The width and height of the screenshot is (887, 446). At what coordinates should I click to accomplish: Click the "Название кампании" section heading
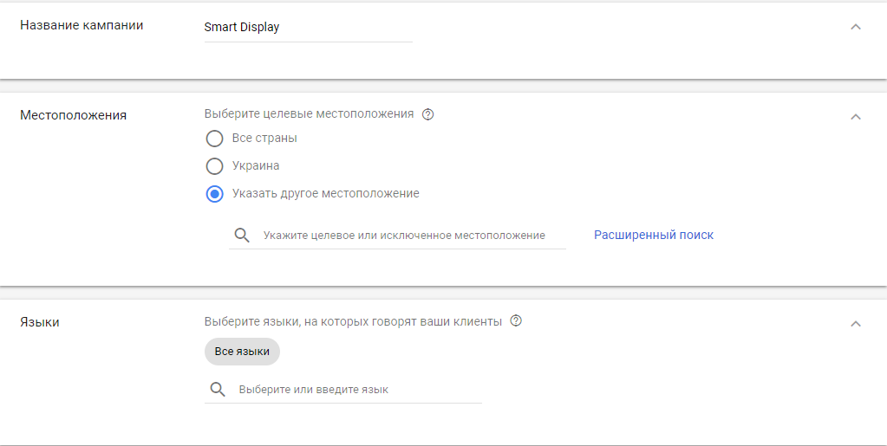point(82,25)
